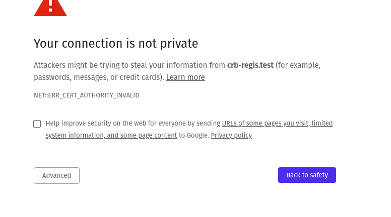Click the 'to Google.' text before Privacy policy
Image resolution: width=391 pixels, height=217 pixels.
point(194,135)
